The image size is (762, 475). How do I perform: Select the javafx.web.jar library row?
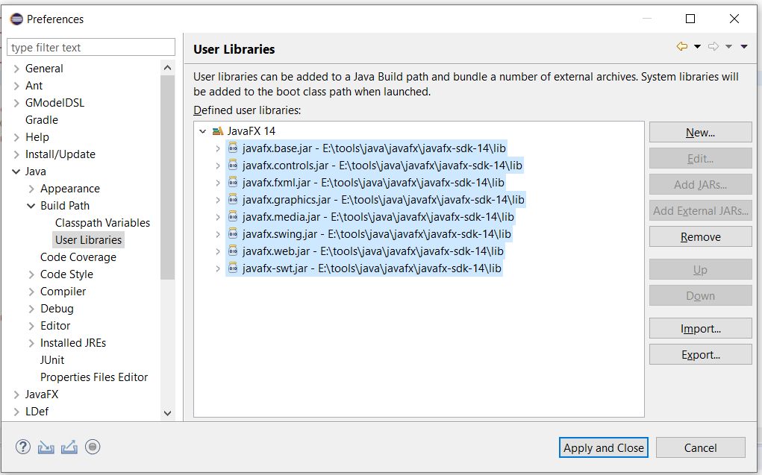pyautogui.click(x=365, y=251)
